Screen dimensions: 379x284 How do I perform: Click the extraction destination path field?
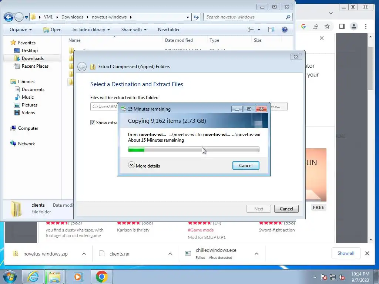pyautogui.click(x=104, y=106)
